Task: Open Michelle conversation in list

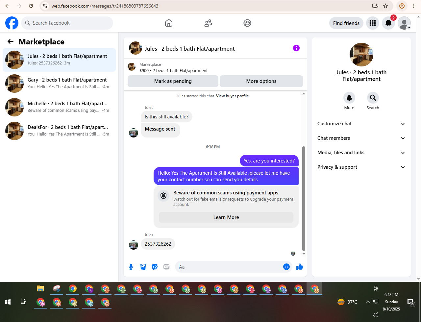Action: click(59, 107)
